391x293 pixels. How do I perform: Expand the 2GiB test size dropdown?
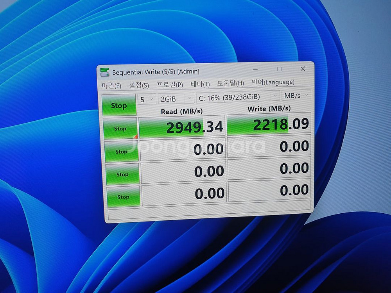[x=176, y=98]
